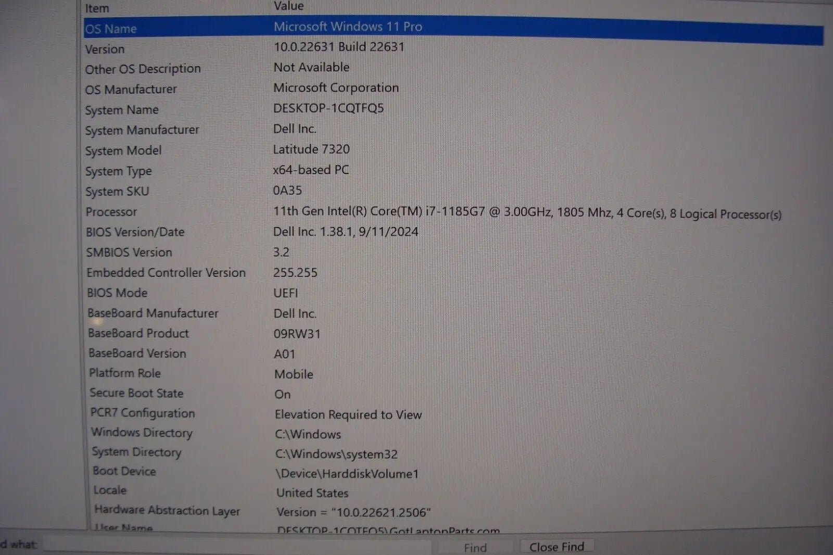Click the C:\Windows value
This screenshot has height=555, width=833.
tap(308, 434)
